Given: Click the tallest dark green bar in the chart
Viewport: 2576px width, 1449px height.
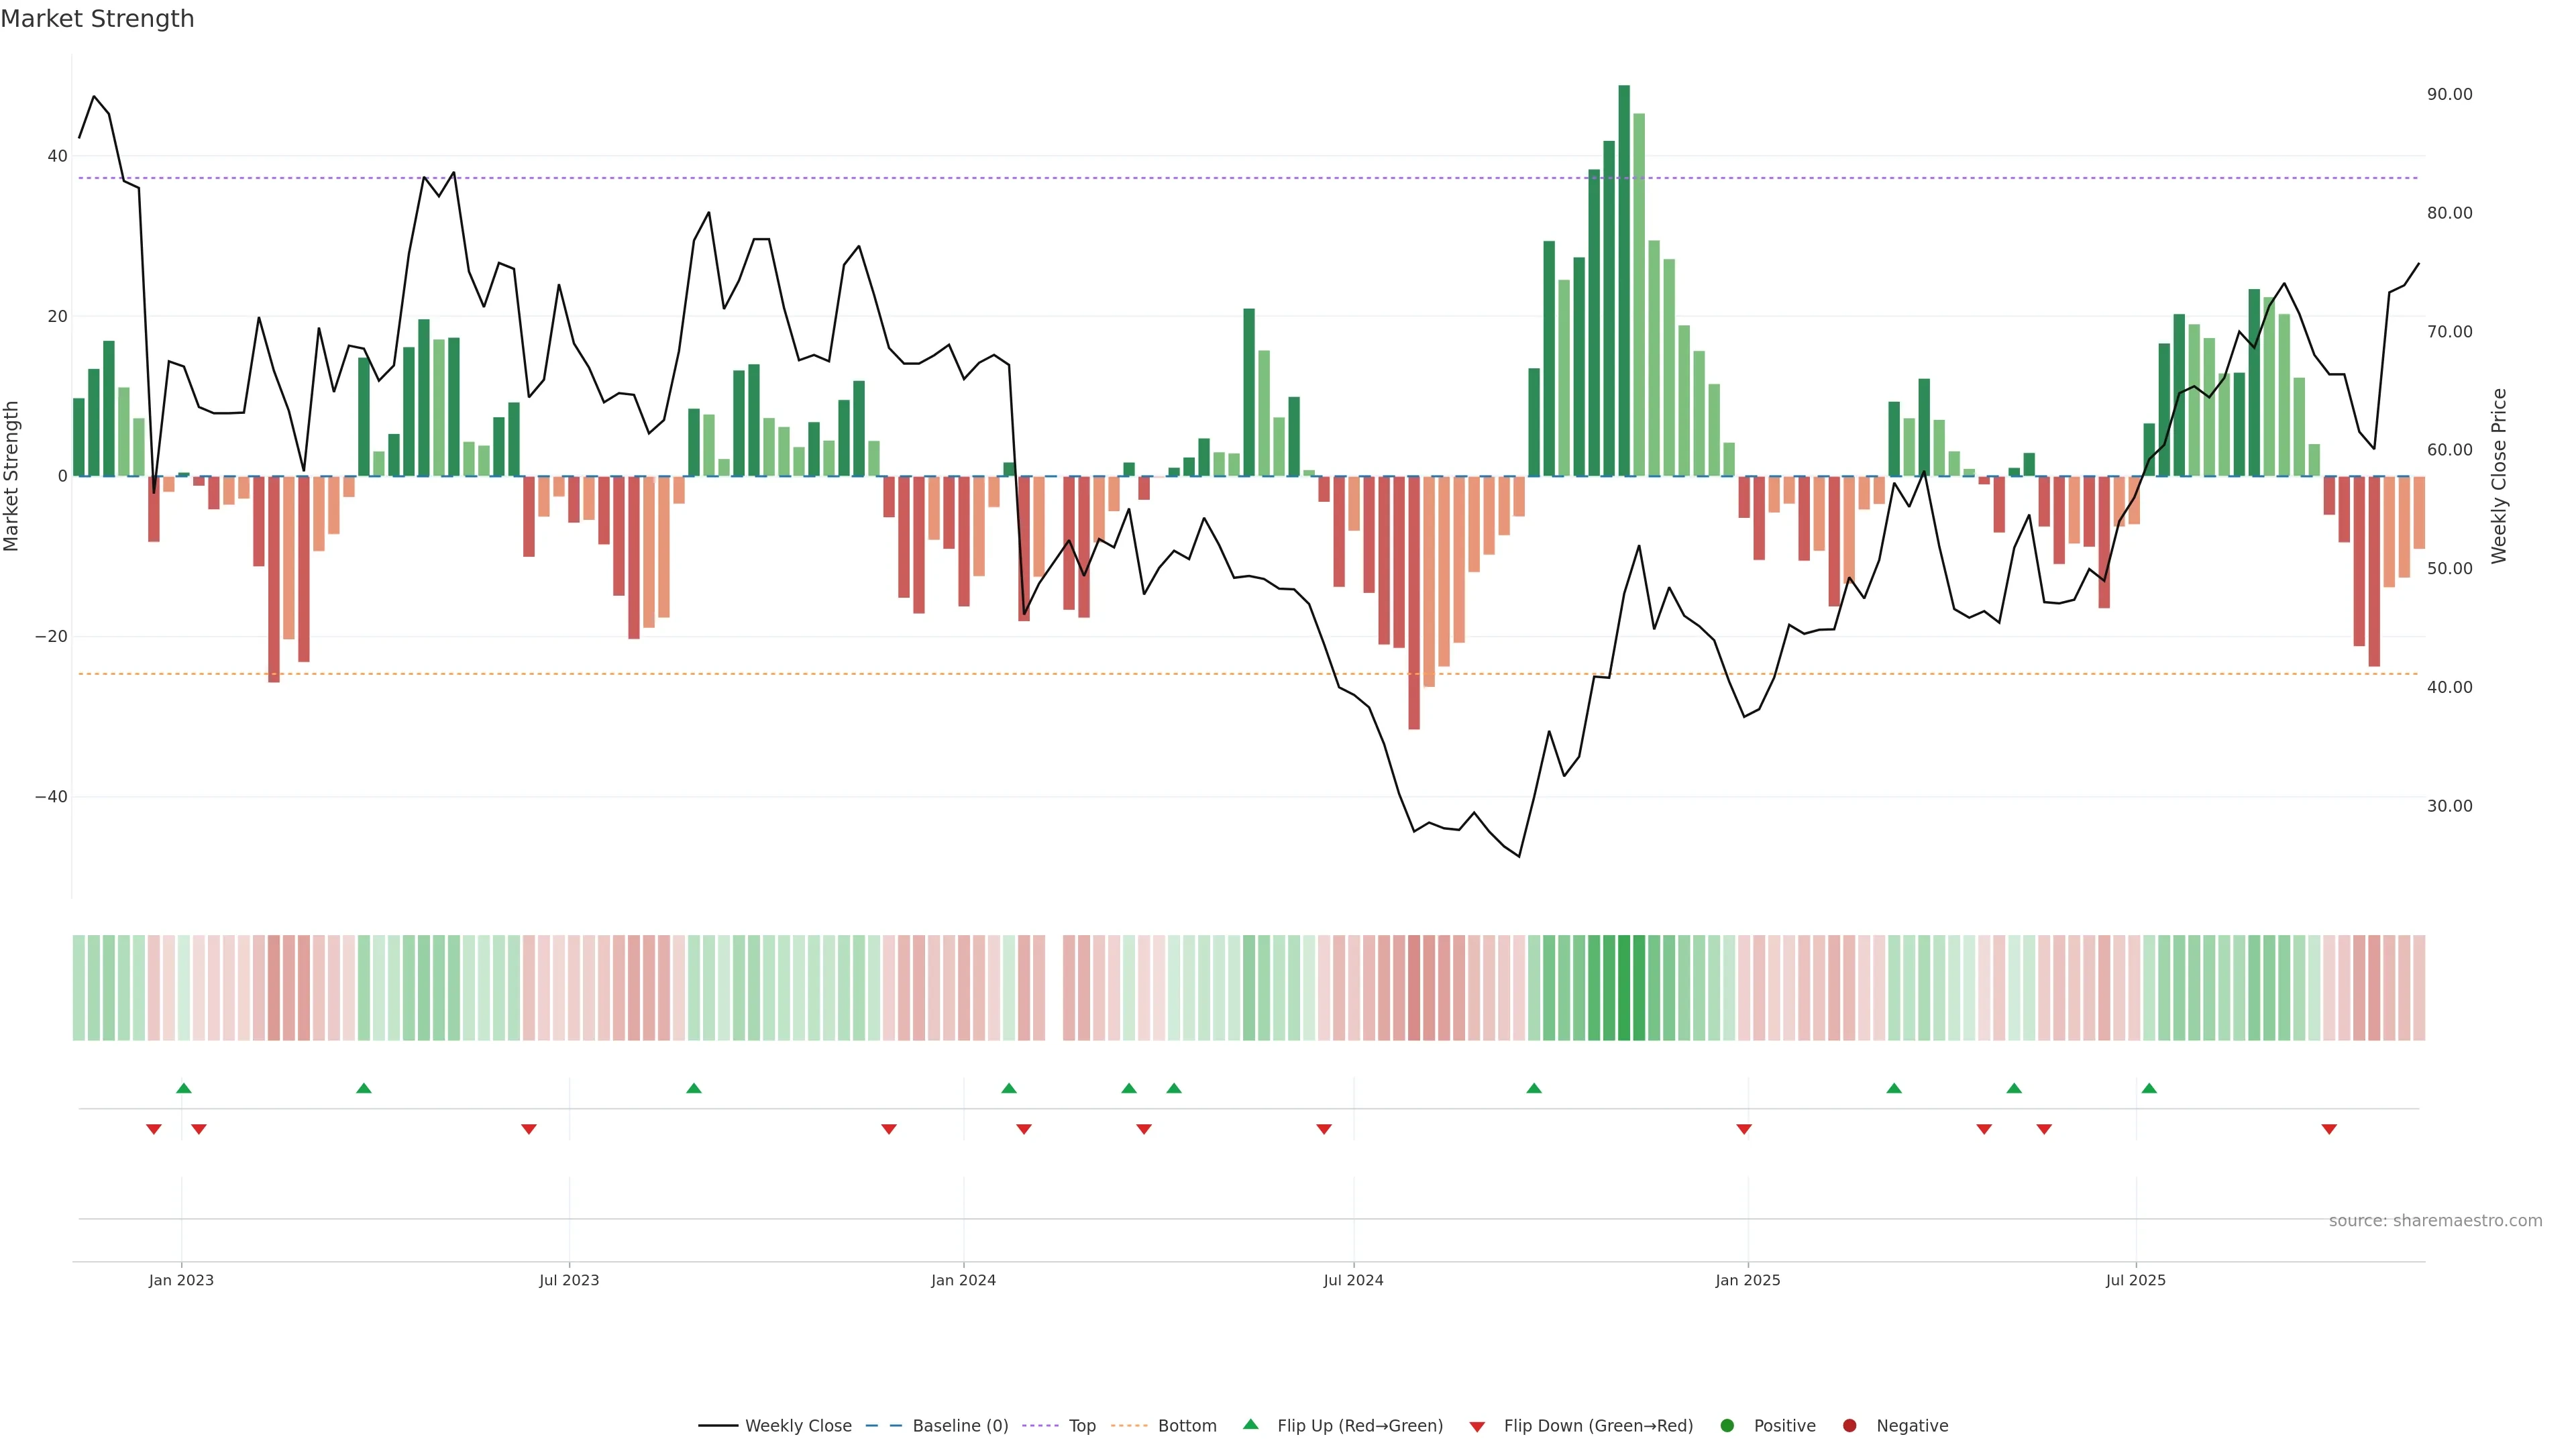Looking at the screenshot, I should 1624,280.
